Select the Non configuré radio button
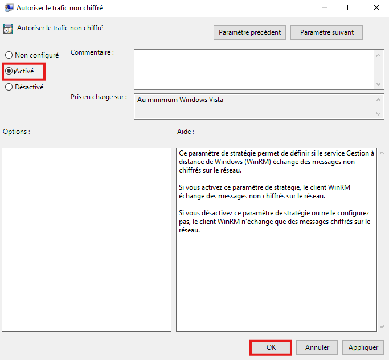The width and height of the screenshot is (389, 360). click(9, 55)
